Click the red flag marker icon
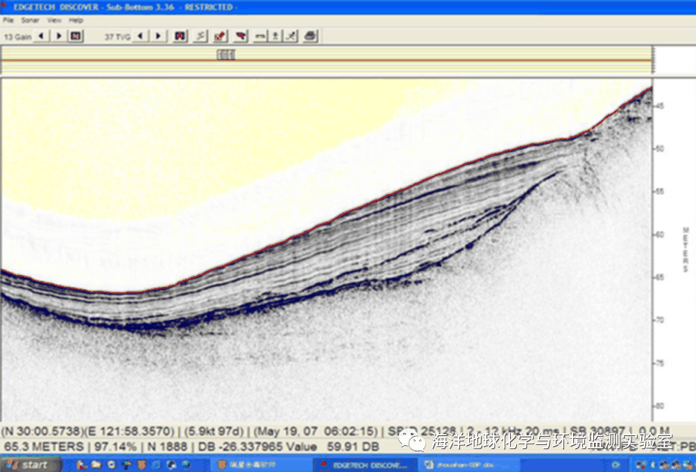This screenshot has width=696, height=472. pos(240,35)
